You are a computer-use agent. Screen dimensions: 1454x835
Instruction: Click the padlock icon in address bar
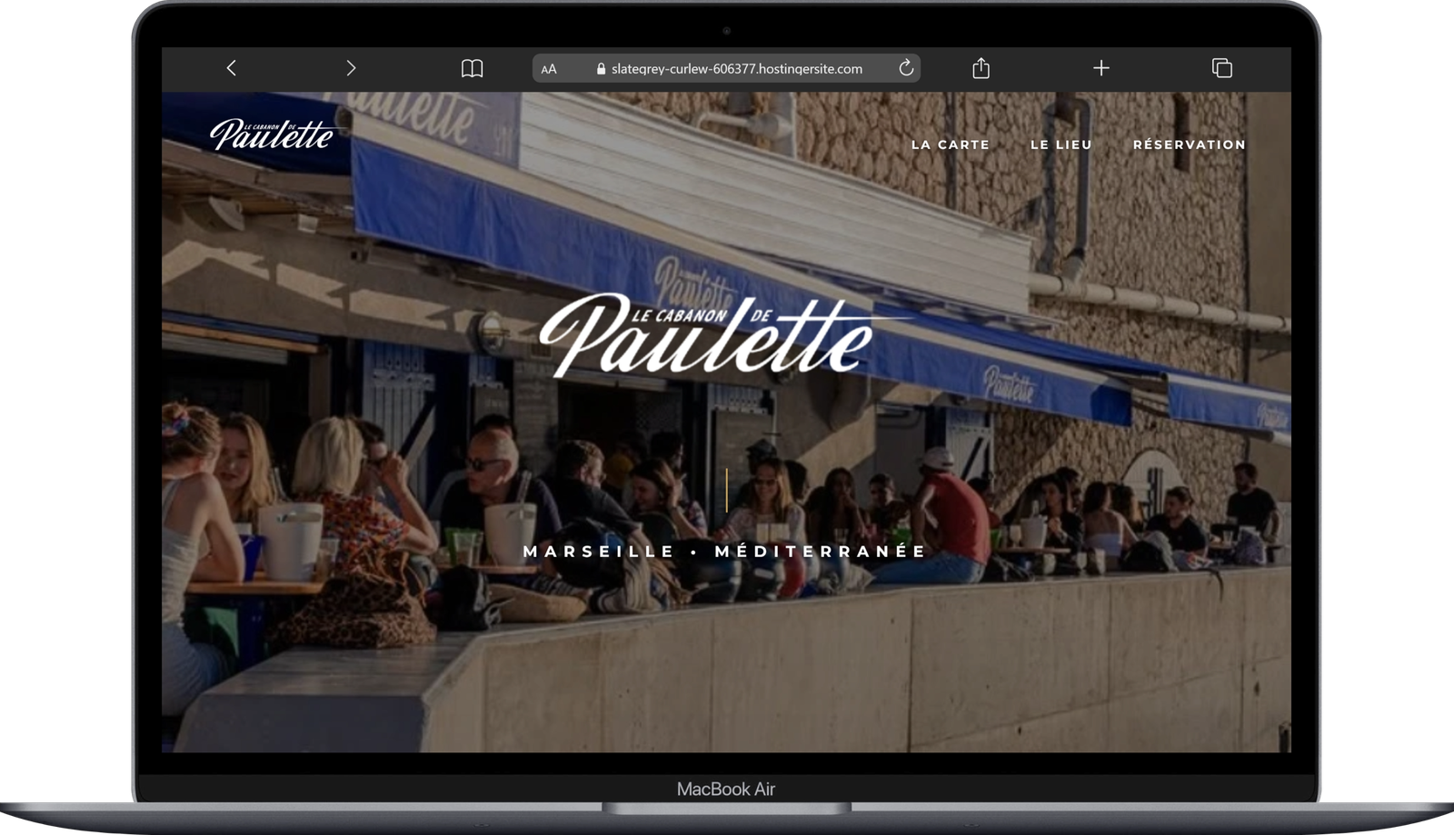pyautogui.click(x=600, y=69)
